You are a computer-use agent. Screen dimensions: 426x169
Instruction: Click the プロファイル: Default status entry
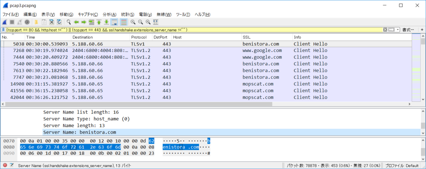(402, 166)
